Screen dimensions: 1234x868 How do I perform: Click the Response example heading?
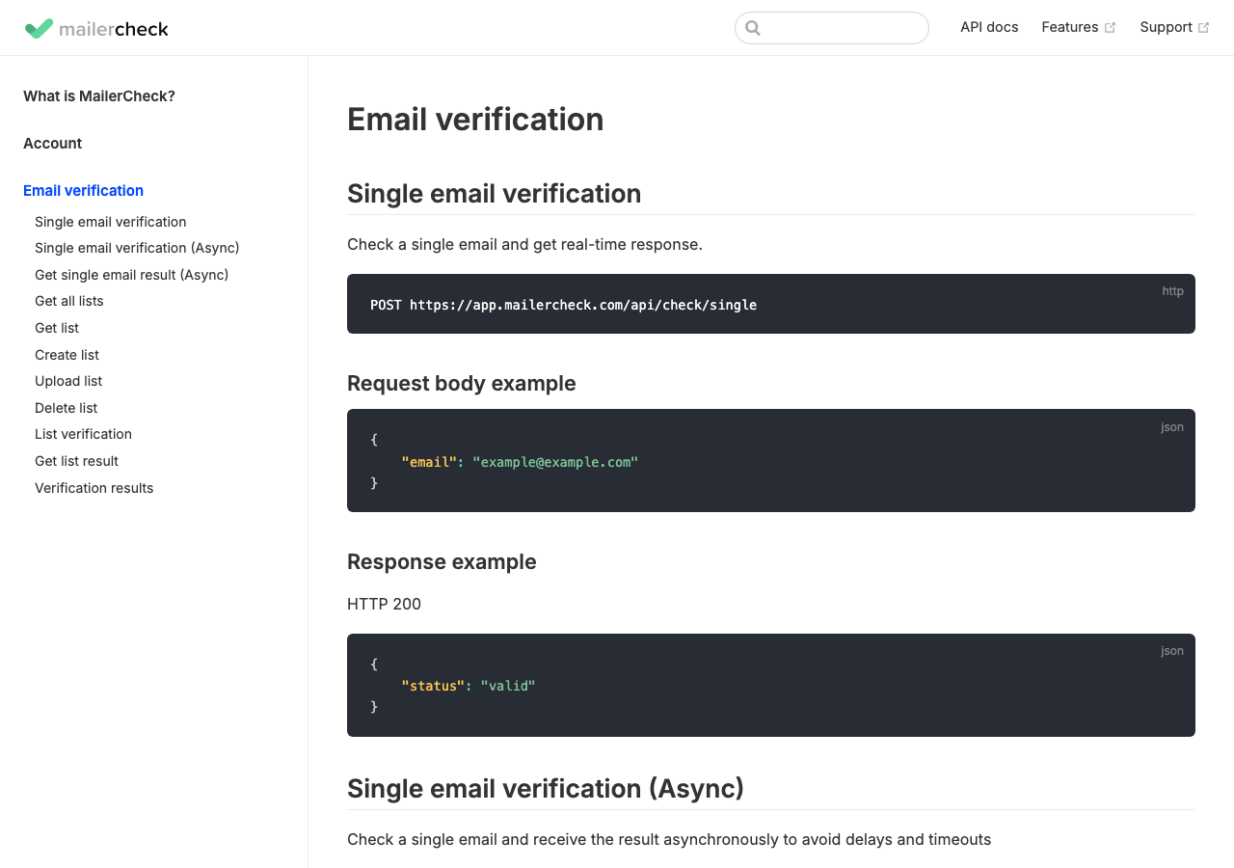(442, 562)
